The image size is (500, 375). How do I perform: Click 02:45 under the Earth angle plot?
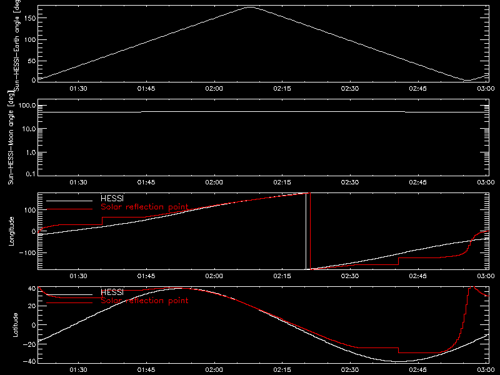coord(417,89)
